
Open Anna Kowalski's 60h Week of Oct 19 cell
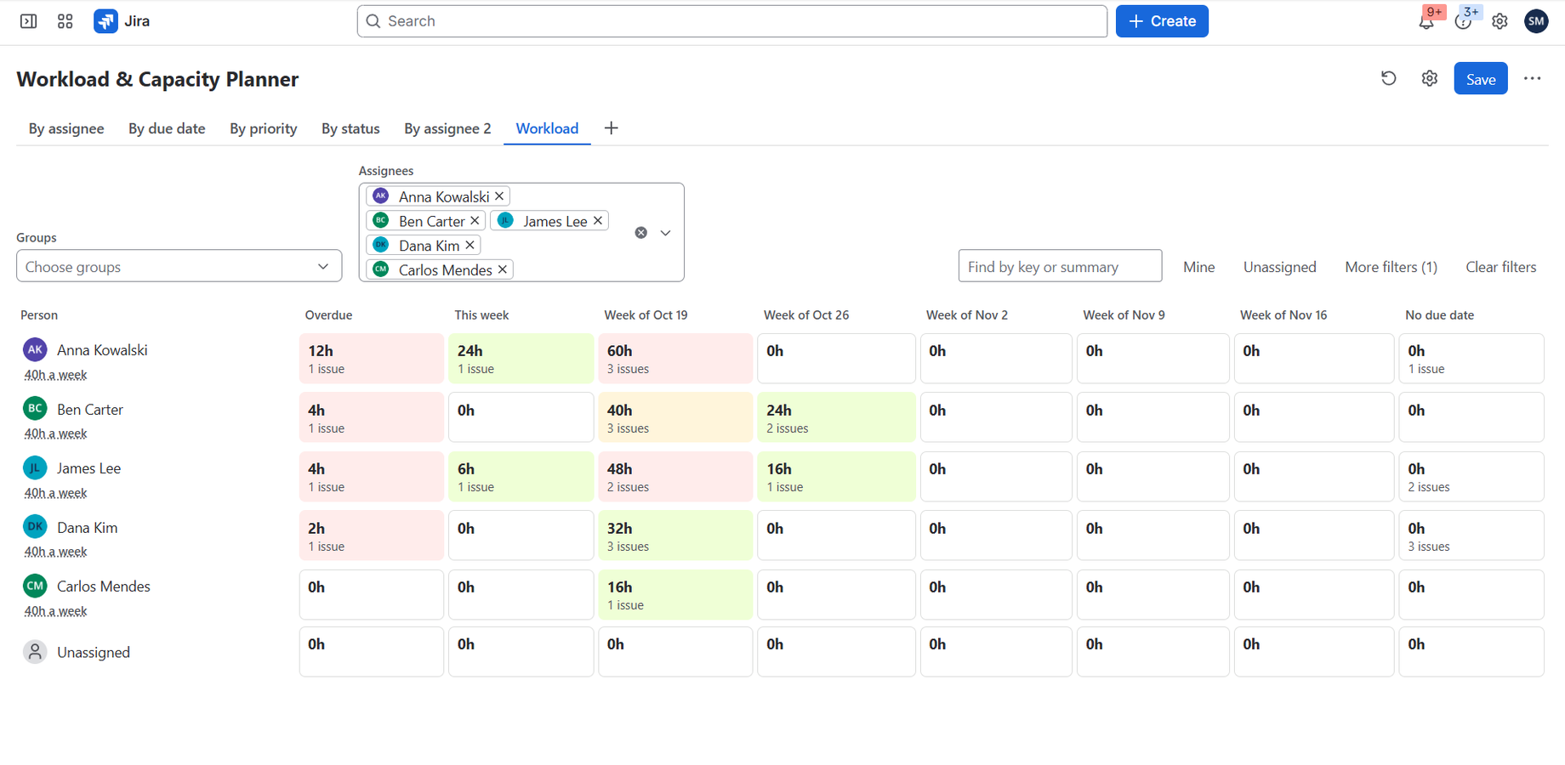[x=675, y=358]
